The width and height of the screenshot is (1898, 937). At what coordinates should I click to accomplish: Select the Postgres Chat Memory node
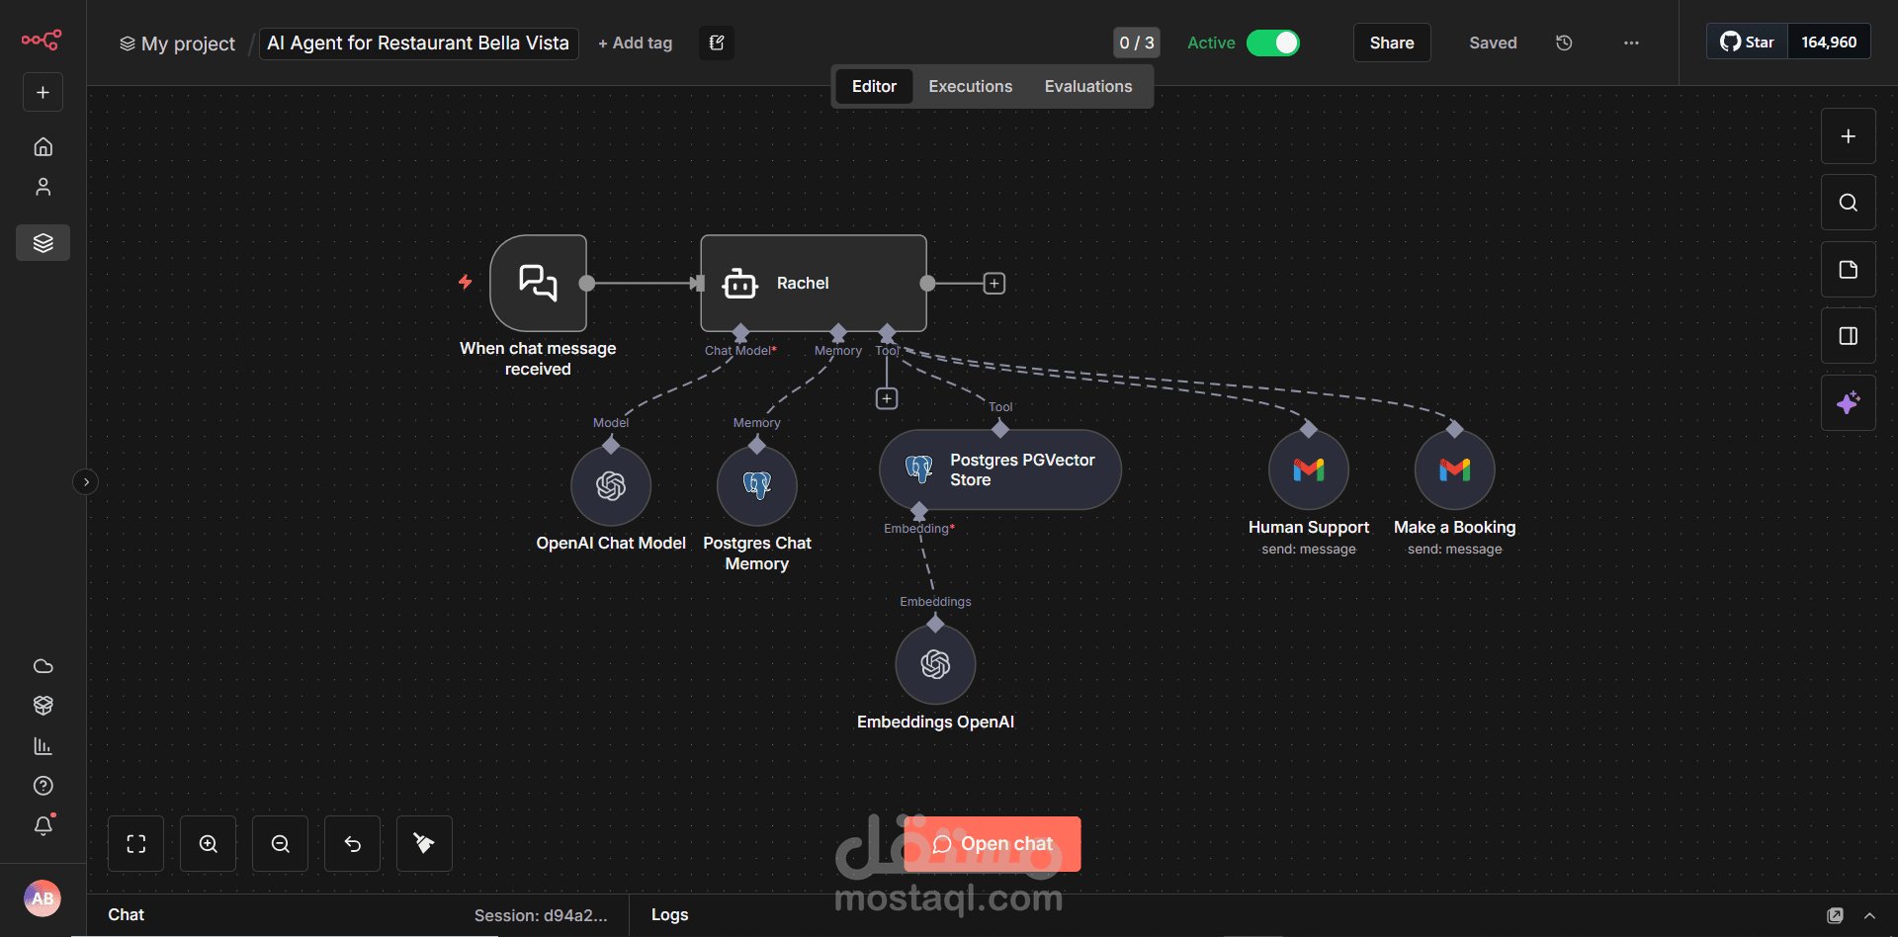click(x=757, y=485)
